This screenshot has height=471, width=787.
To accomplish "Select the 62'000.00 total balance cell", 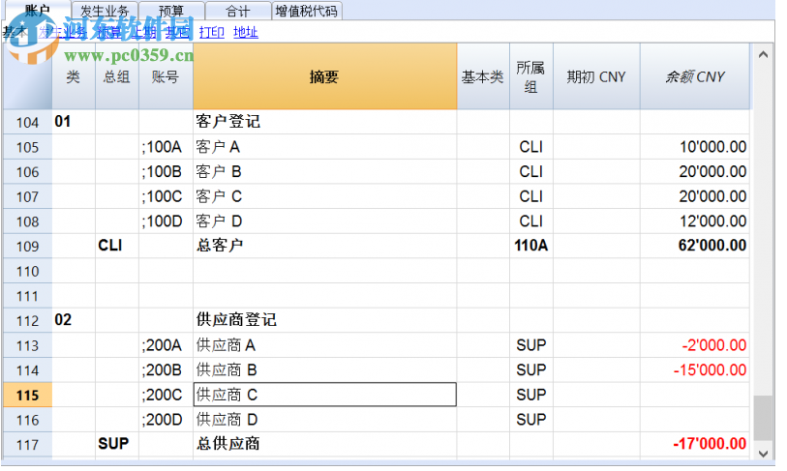I will 695,246.
